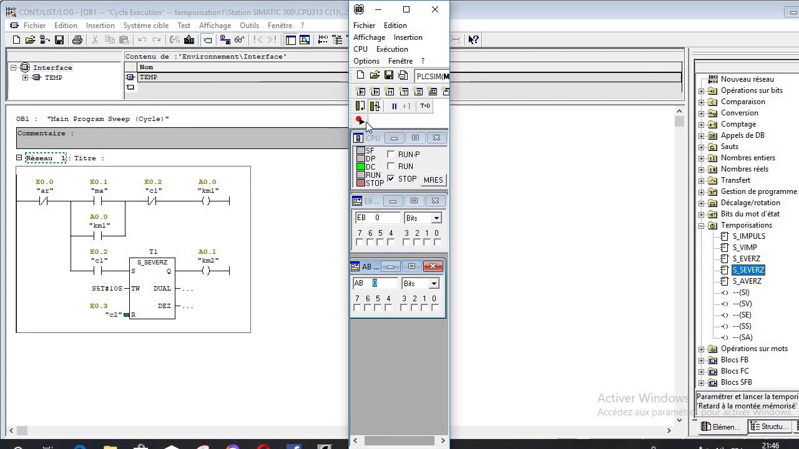This screenshot has height=449, width=799.
Task: Expand the Comparaison folder
Action: (x=702, y=102)
